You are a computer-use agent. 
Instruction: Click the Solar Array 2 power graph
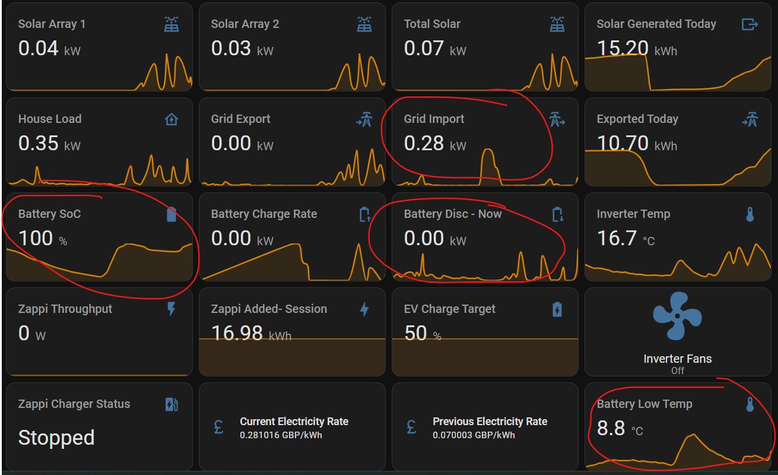[356, 74]
